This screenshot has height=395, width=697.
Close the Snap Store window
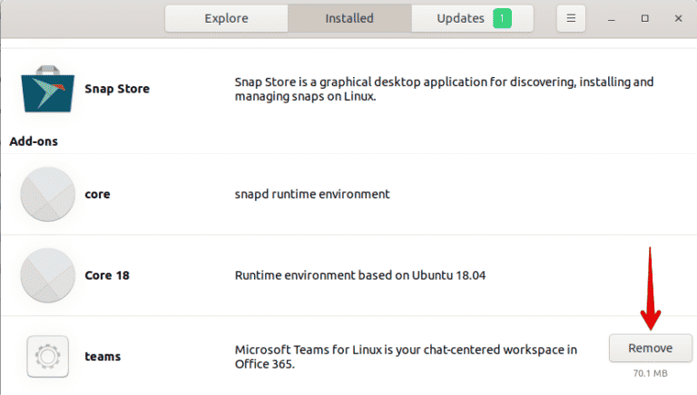(x=678, y=18)
